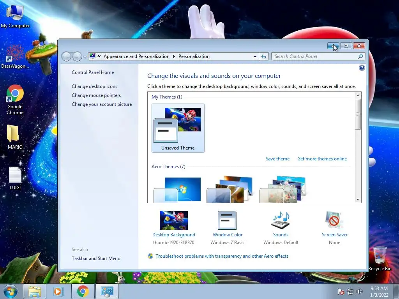Open Desktop Background settings icon
Image resolution: width=399 pixels, height=299 pixels.
[x=173, y=220]
